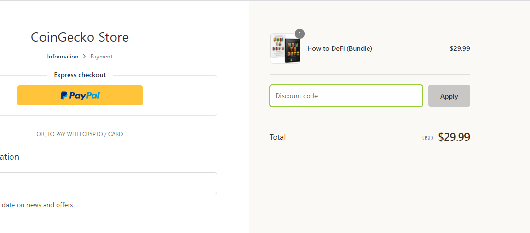This screenshot has width=530, height=233.
Task: Click the news and offers checkbox label
Action: click(x=37, y=205)
